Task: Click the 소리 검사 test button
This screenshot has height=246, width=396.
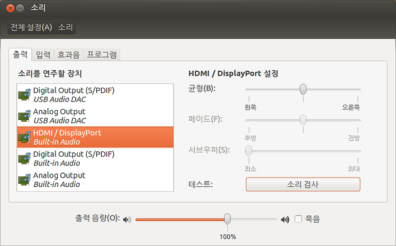Action: [303, 185]
